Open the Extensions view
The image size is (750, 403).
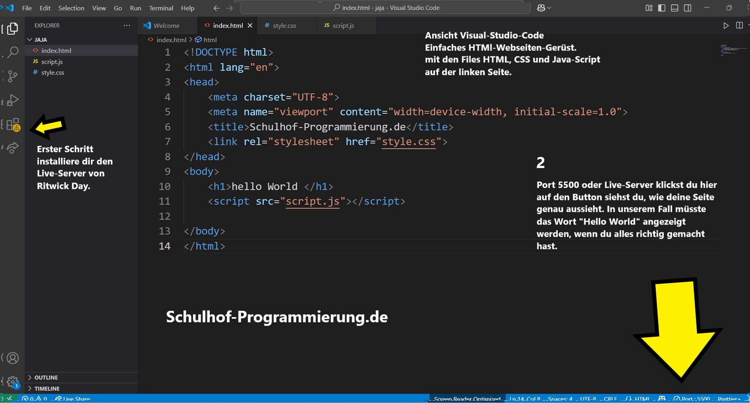[x=12, y=124]
